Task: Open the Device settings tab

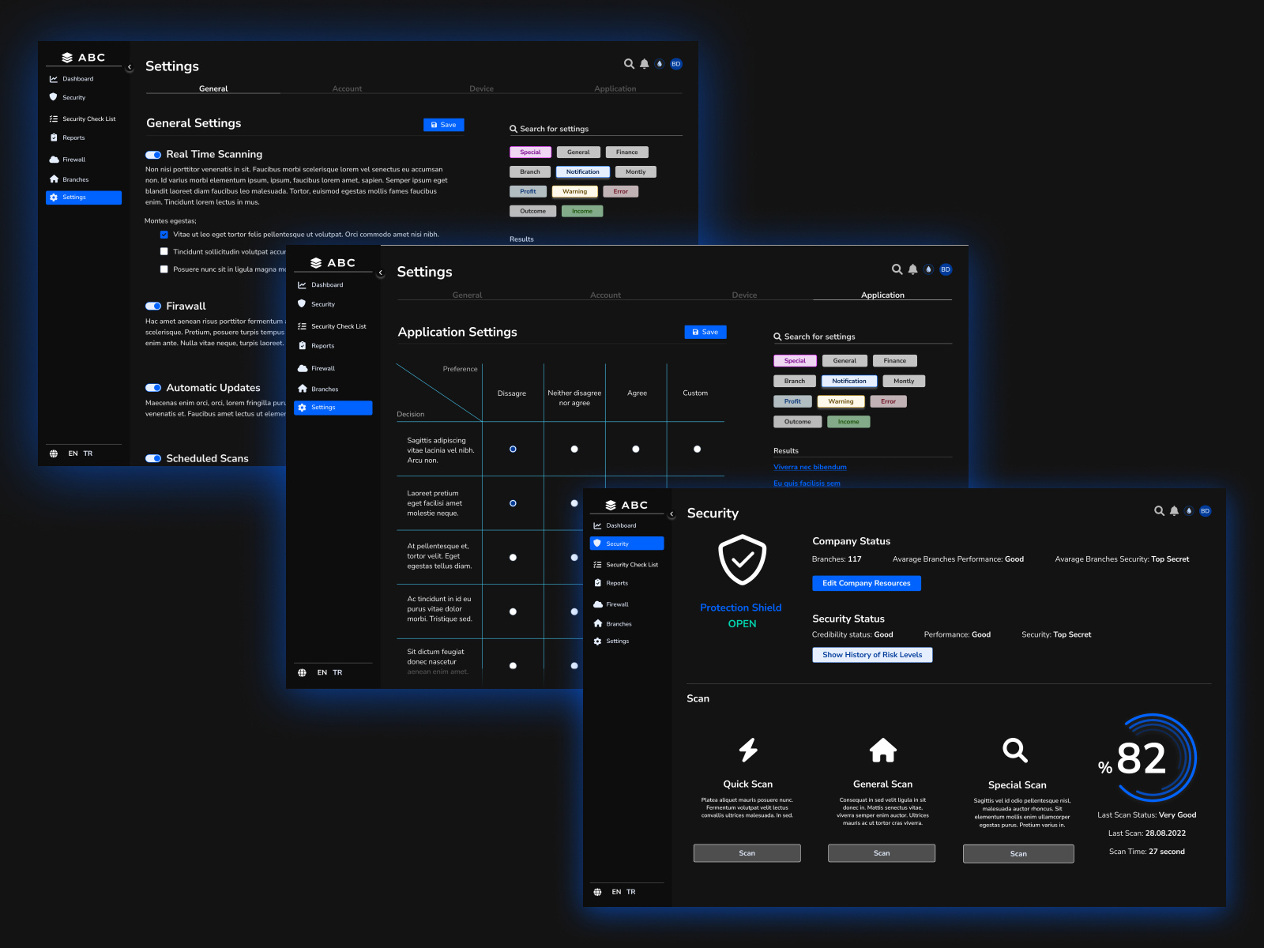Action: coord(481,88)
